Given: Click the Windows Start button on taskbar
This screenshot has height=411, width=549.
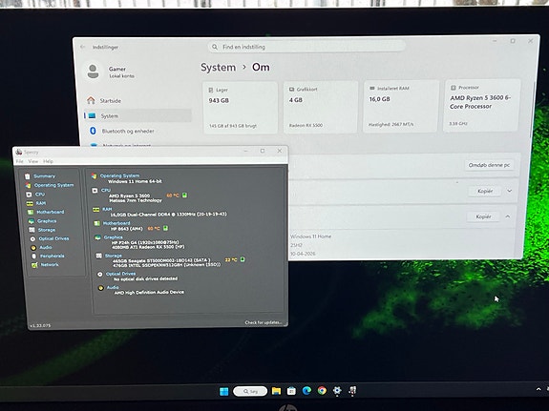Looking at the screenshot, I should click(x=223, y=391).
